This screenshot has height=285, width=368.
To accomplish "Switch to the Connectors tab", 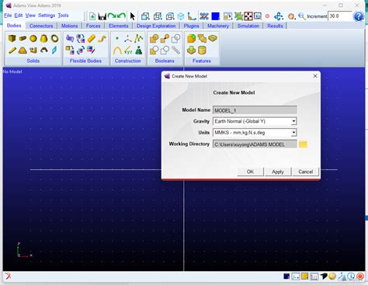I will click(41, 26).
